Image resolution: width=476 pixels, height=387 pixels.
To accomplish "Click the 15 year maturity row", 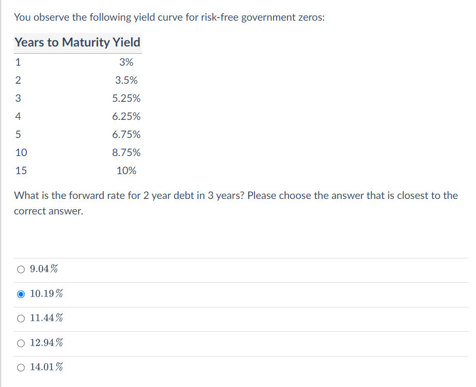I will [21, 170].
